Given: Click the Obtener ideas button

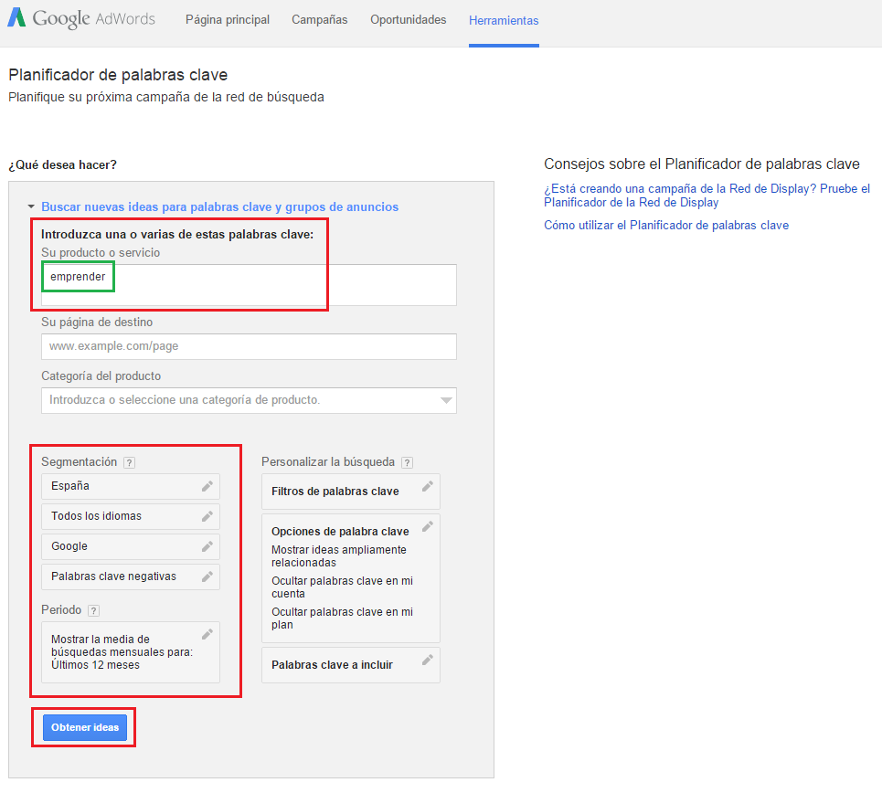Looking at the screenshot, I should 85,727.
